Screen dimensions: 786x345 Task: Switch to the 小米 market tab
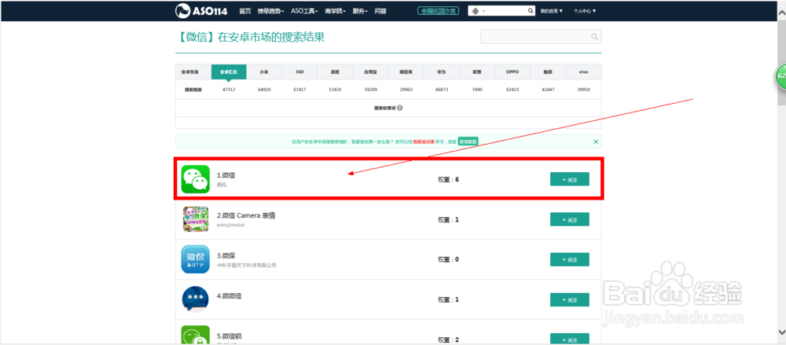point(263,72)
